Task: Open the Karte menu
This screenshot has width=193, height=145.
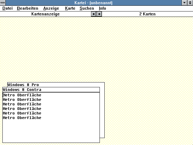Action: pyautogui.click(x=70, y=8)
